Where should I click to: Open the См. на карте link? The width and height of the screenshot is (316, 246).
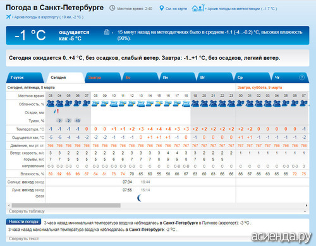pyautogui.click(x=176, y=9)
